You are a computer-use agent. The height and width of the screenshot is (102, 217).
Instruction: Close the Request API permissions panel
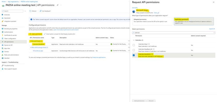[214, 2]
